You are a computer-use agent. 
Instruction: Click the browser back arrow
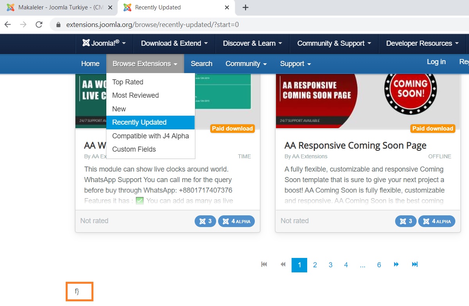(x=8, y=25)
